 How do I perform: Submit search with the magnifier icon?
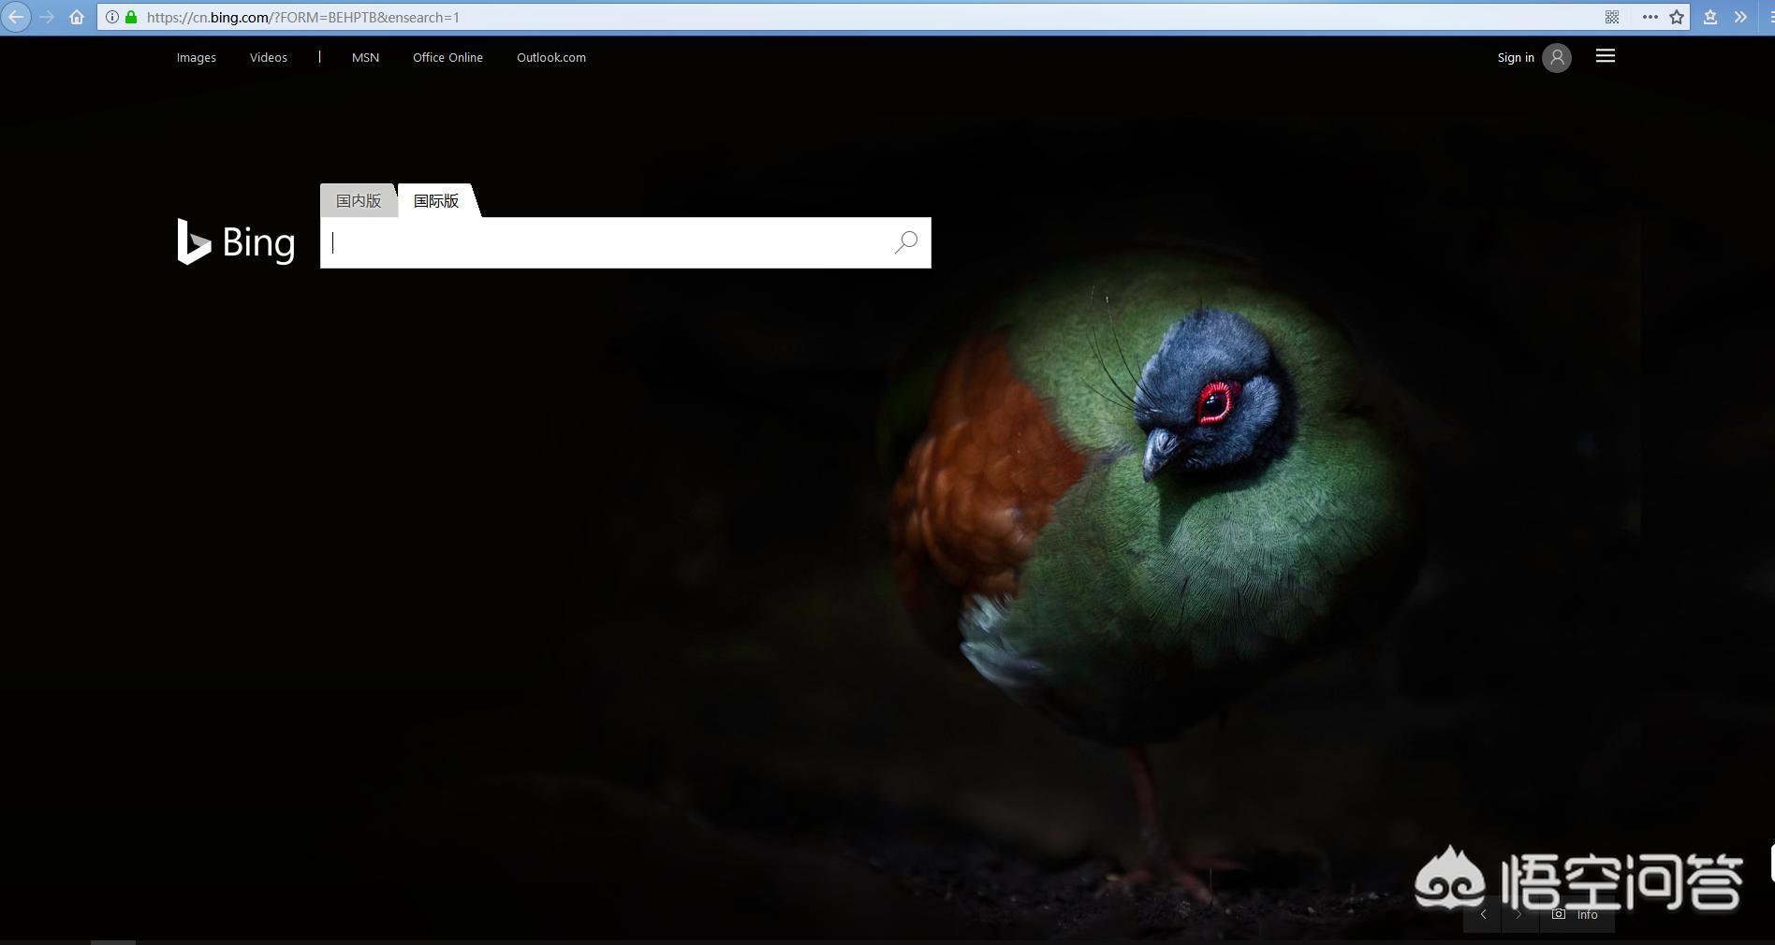905,242
